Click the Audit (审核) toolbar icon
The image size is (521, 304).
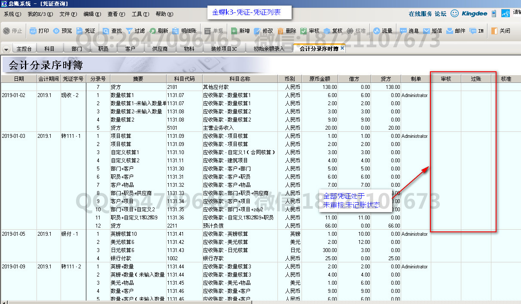tap(304, 31)
